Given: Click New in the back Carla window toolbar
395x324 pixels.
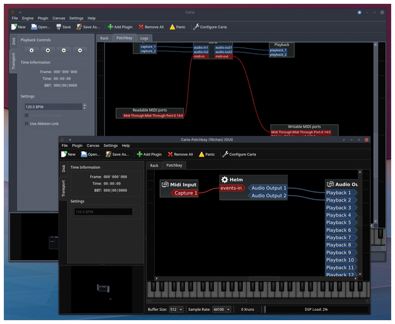Looking at the screenshot, I should click(18, 27).
